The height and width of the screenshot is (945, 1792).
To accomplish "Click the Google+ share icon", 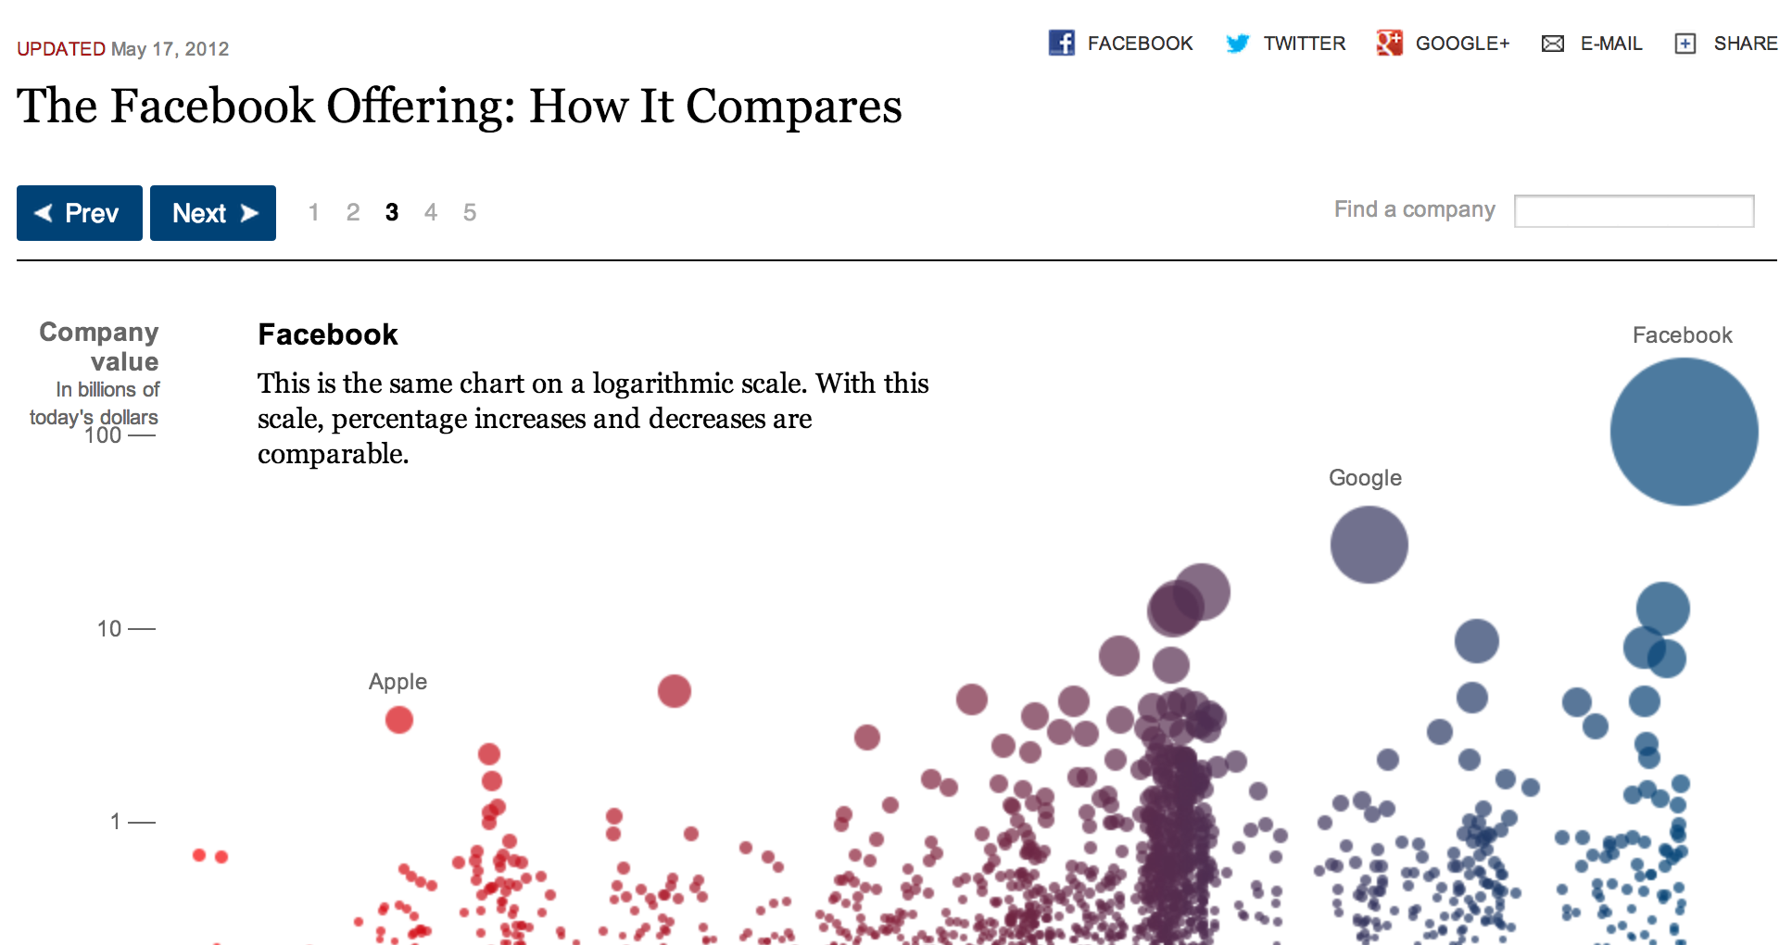I will point(1389,43).
